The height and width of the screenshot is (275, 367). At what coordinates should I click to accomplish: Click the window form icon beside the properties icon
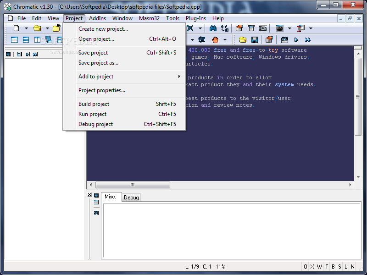click(251, 28)
